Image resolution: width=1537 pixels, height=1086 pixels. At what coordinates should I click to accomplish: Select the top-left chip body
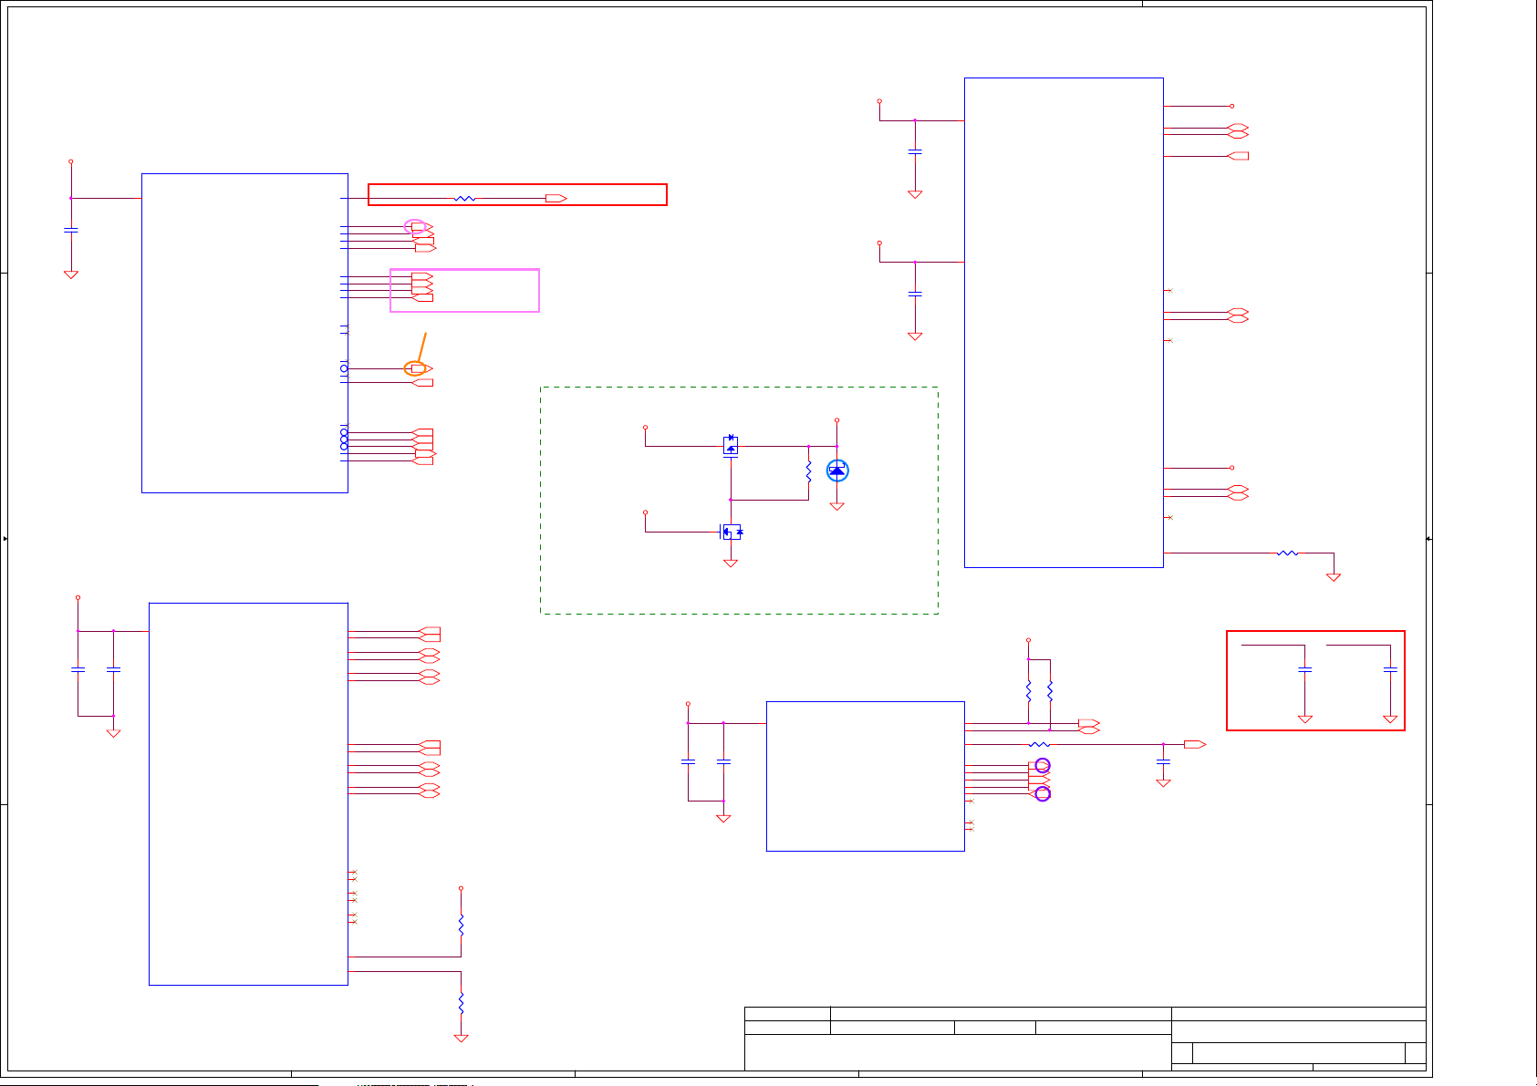click(244, 333)
